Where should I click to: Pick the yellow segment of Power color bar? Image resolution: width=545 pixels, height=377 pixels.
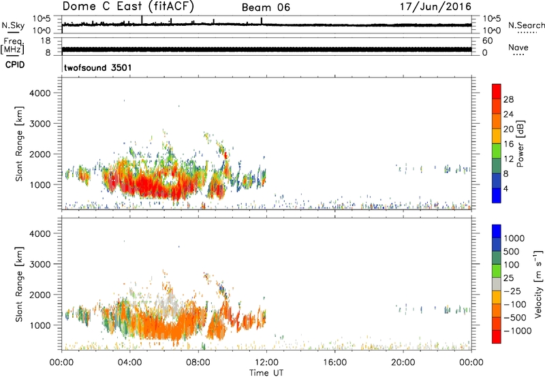(497, 136)
